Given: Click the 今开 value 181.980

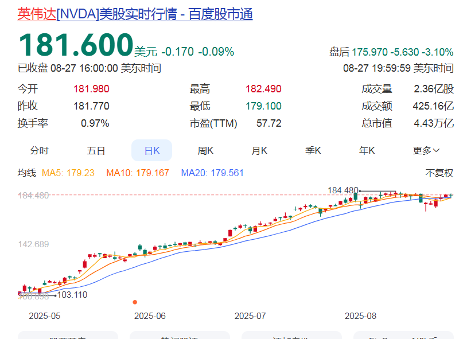Looking at the screenshot, I should click(91, 89).
